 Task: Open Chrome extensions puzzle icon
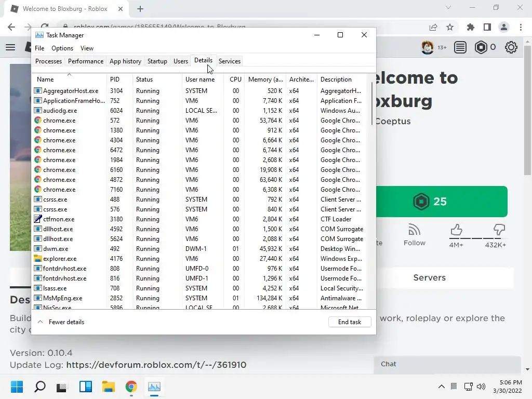coord(470,27)
